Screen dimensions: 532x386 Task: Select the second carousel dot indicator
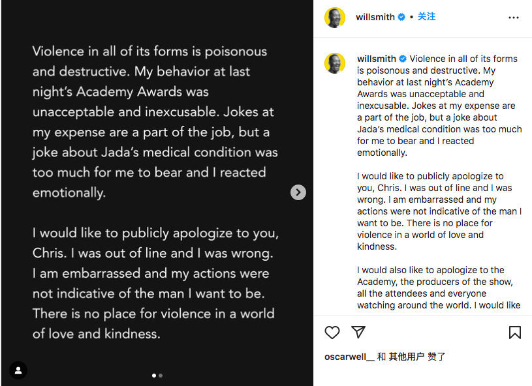(161, 376)
